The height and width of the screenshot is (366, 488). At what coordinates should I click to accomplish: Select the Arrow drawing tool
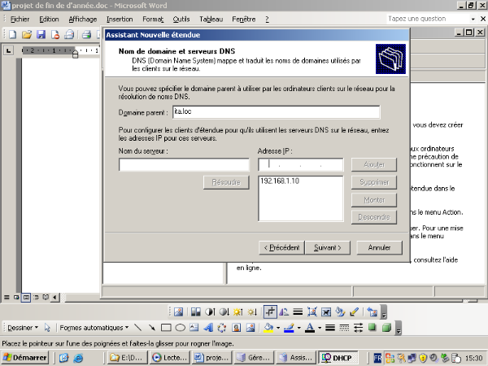[x=151, y=328]
